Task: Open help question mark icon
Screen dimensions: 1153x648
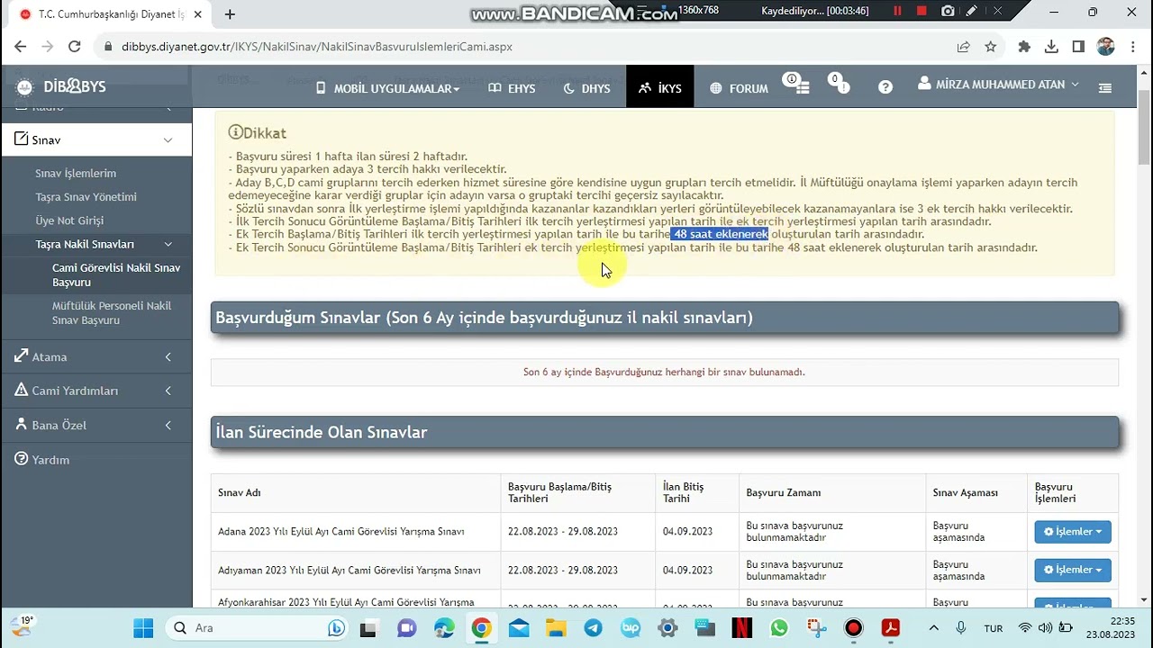Action: tap(885, 87)
